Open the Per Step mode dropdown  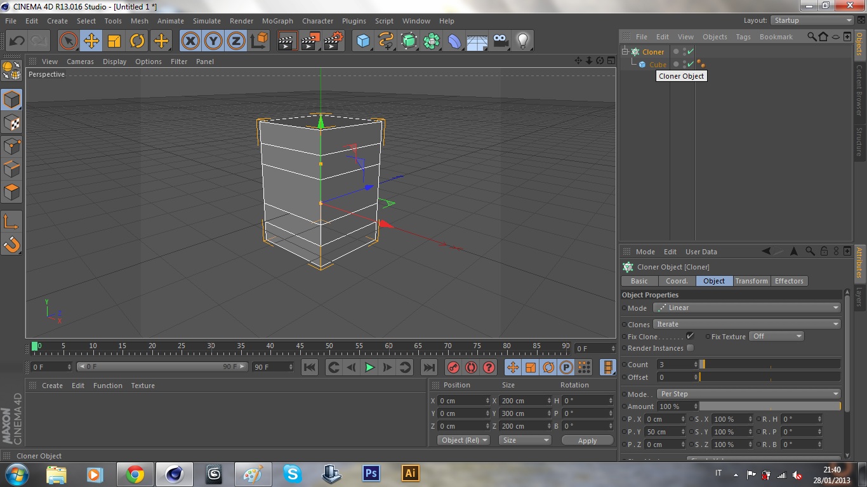pos(747,394)
